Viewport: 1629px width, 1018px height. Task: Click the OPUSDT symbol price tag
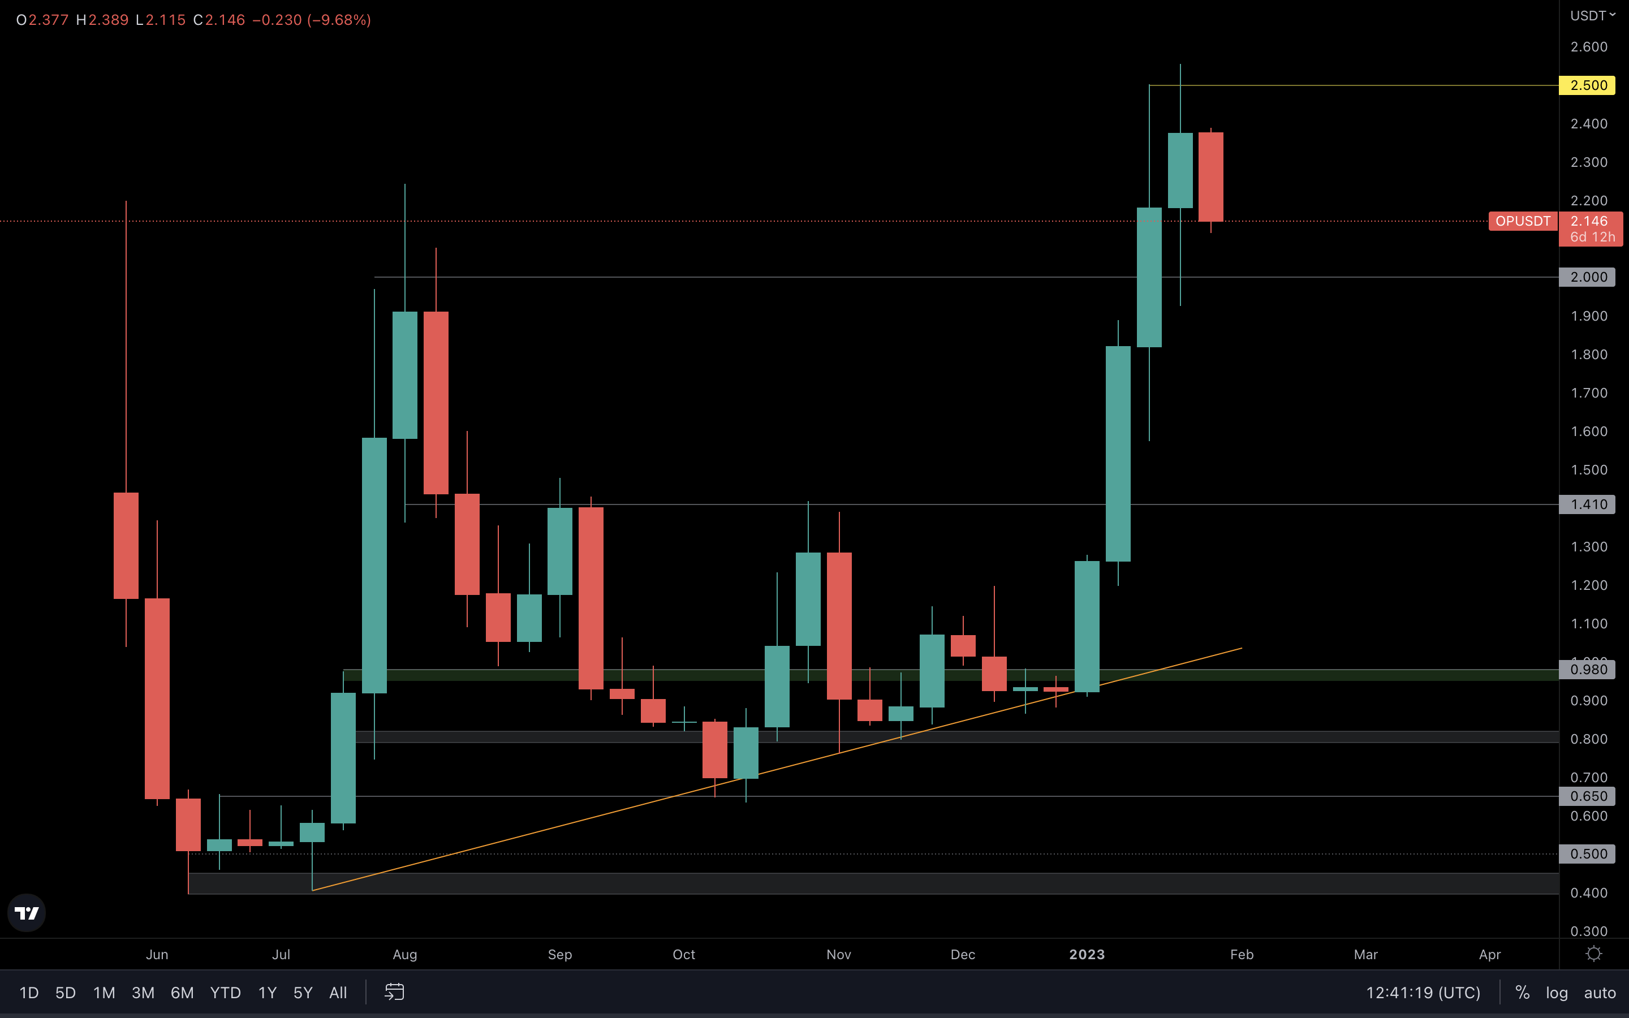tap(1523, 222)
